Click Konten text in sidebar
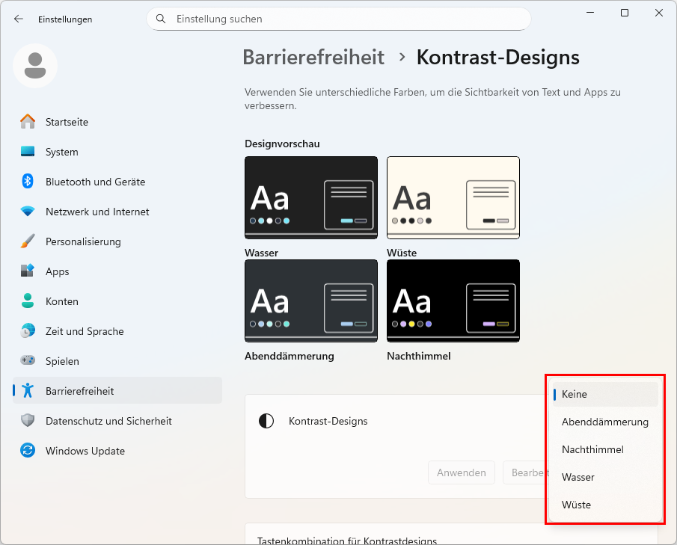 tap(62, 301)
